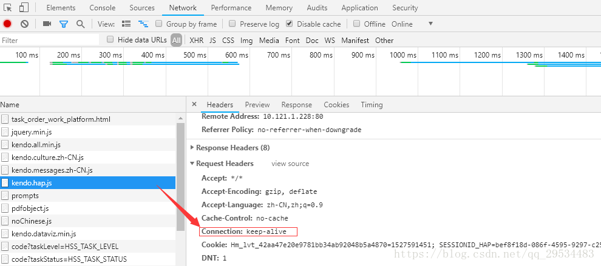Select the kendo.hap.js request row
This screenshot has width=601, height=266.
tap(88, 183)
